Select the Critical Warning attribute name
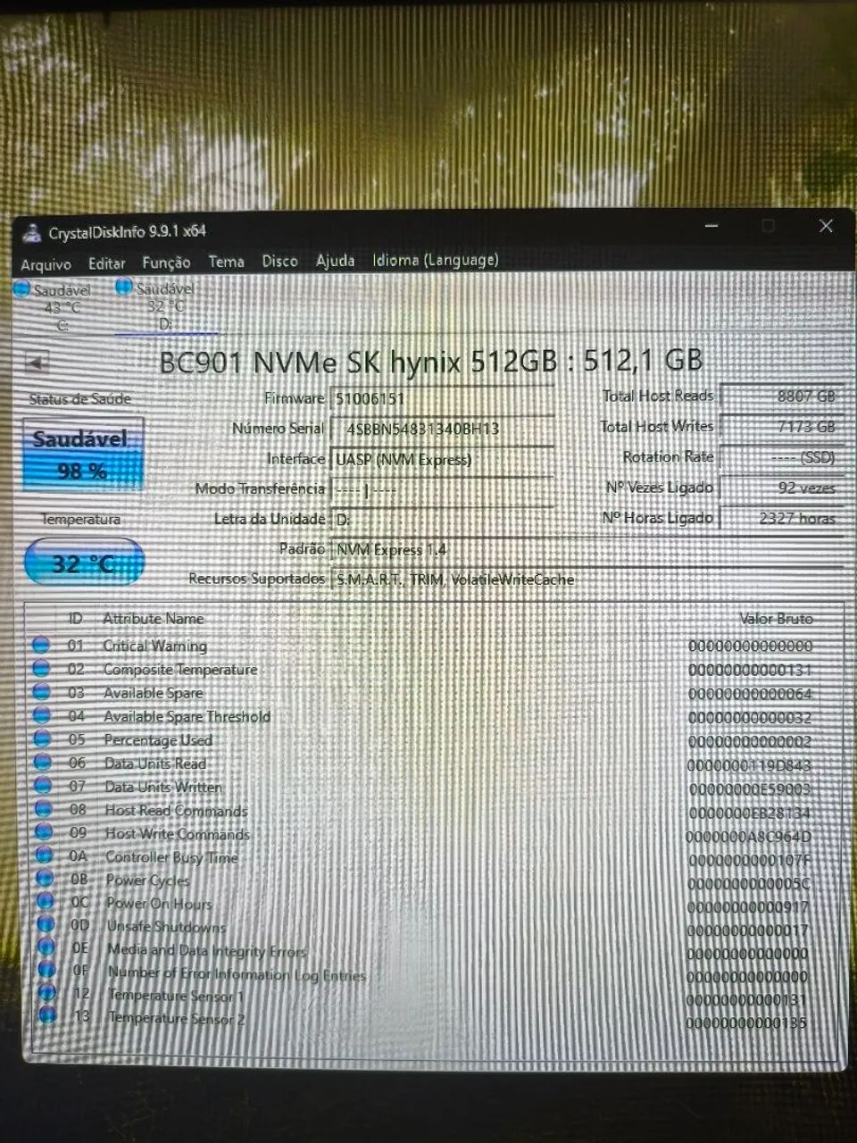This screenshot has height=1143, width=857. pyautogui.click(x=154, y=646)
